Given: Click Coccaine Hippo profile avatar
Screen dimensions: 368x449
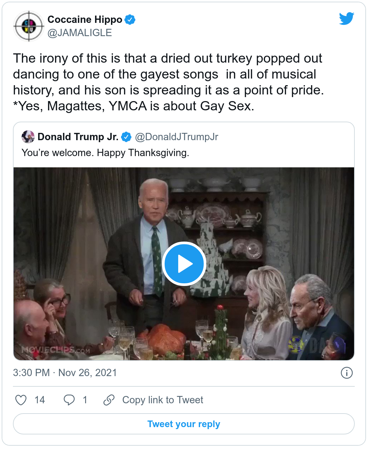Looking at the screenshot, I should click(x=29, y=26).
